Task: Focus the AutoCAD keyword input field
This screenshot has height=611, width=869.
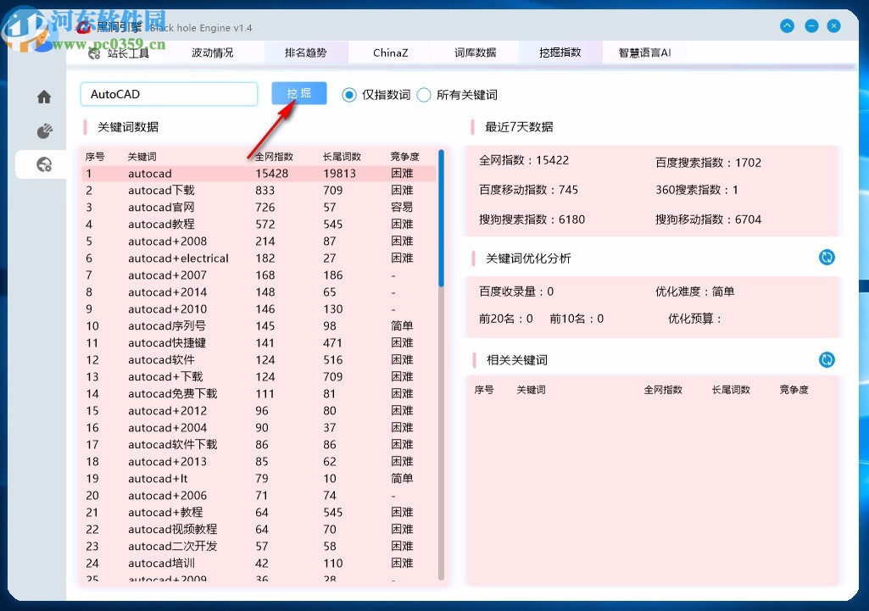Action: [x=169, y=94]
